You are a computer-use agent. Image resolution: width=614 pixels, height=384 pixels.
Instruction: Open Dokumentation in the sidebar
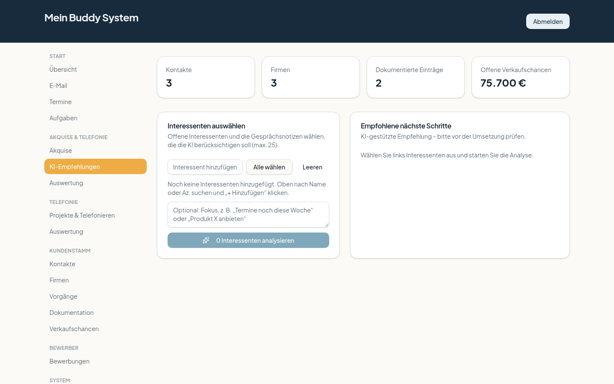pyautogui.click(x=96, y=312)
